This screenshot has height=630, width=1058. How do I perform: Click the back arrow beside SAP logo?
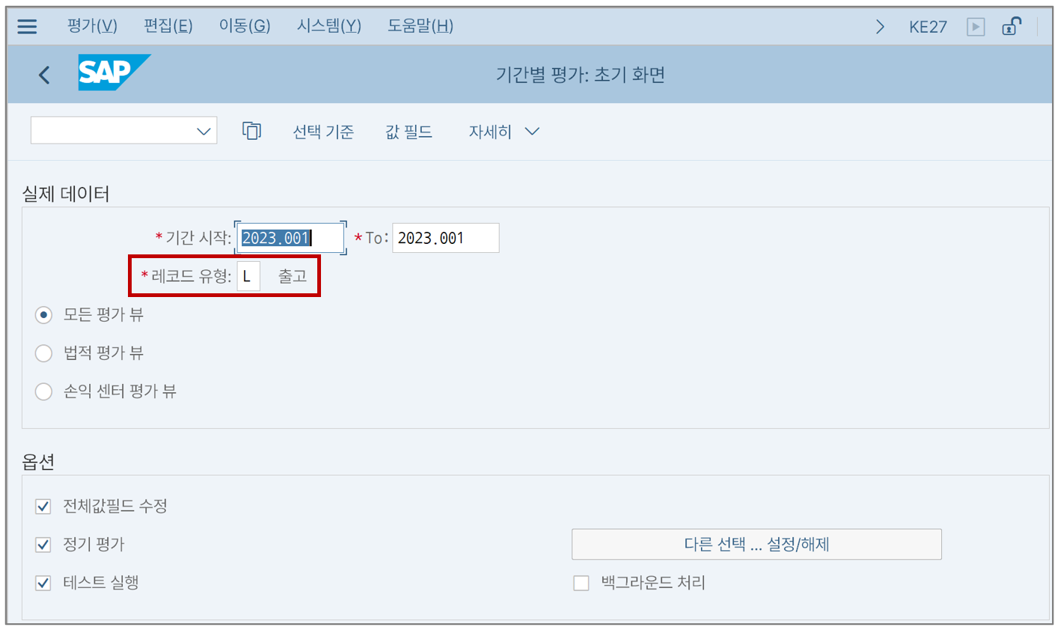click(44, 74)
